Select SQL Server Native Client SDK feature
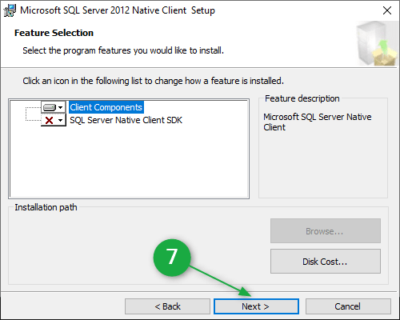Image resolution: width=400 pixels, height=320 pixels. pos(126,120)
